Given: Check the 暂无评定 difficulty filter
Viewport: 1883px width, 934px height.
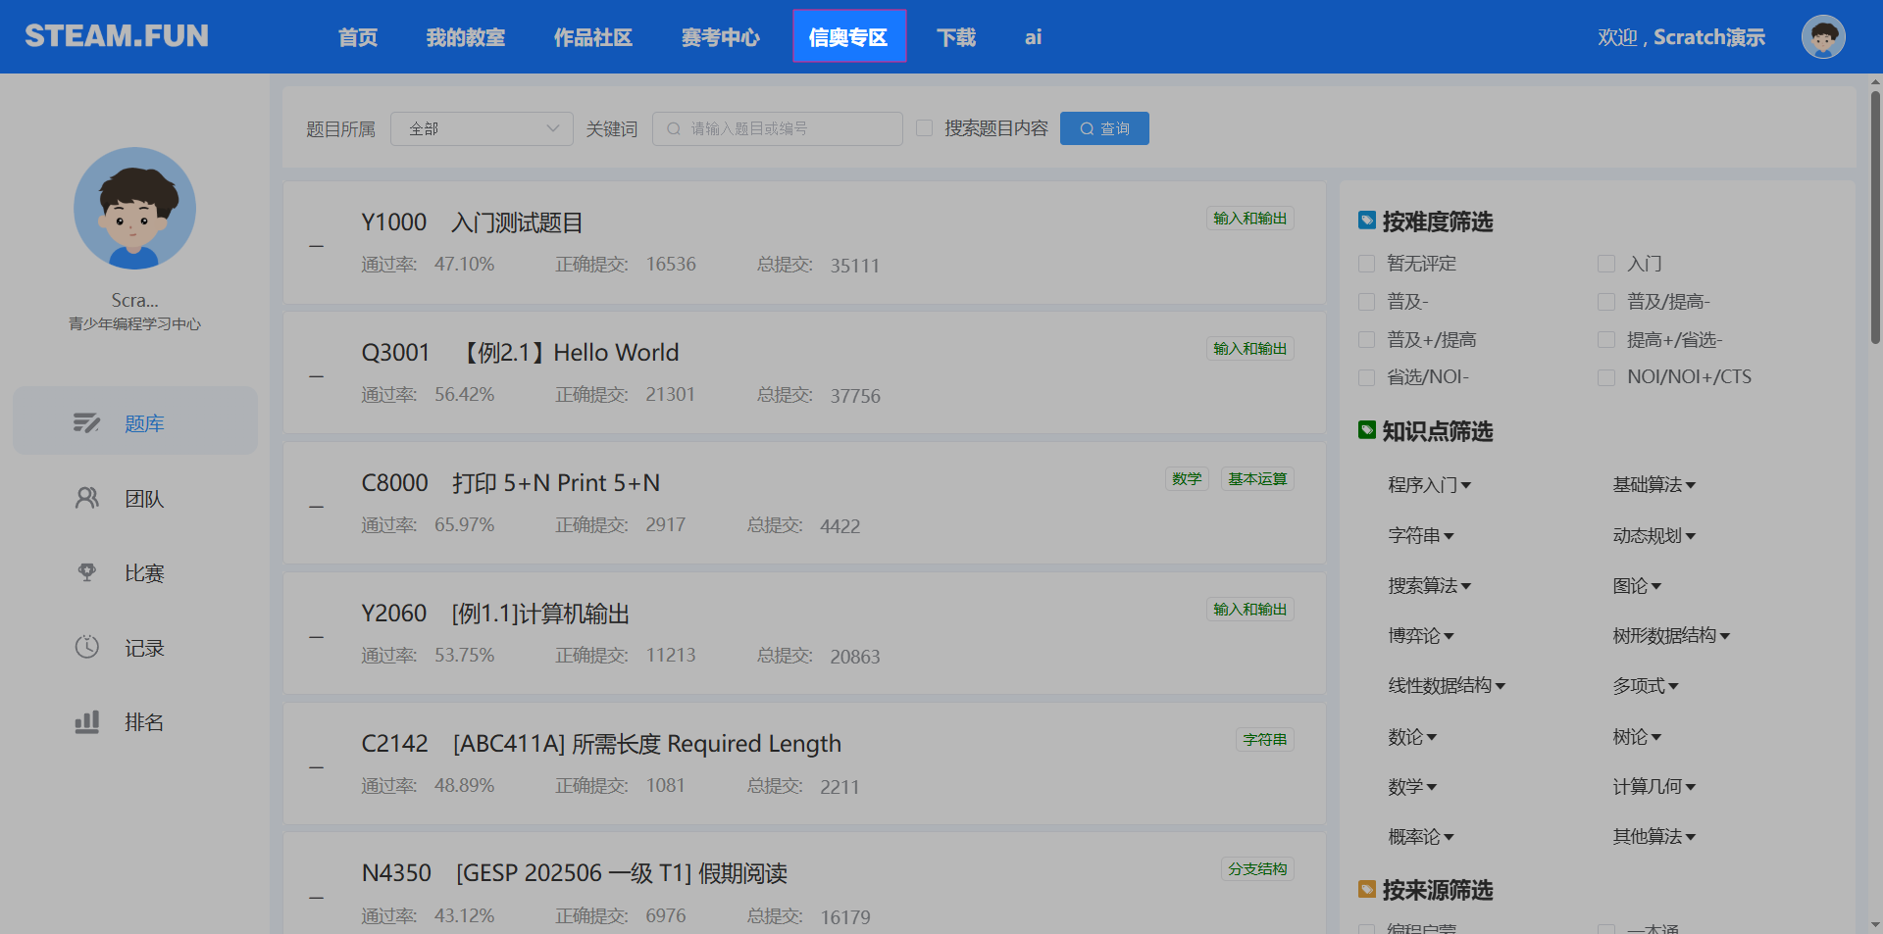Looking at the screenshot, I should [x=1366, y=264].
